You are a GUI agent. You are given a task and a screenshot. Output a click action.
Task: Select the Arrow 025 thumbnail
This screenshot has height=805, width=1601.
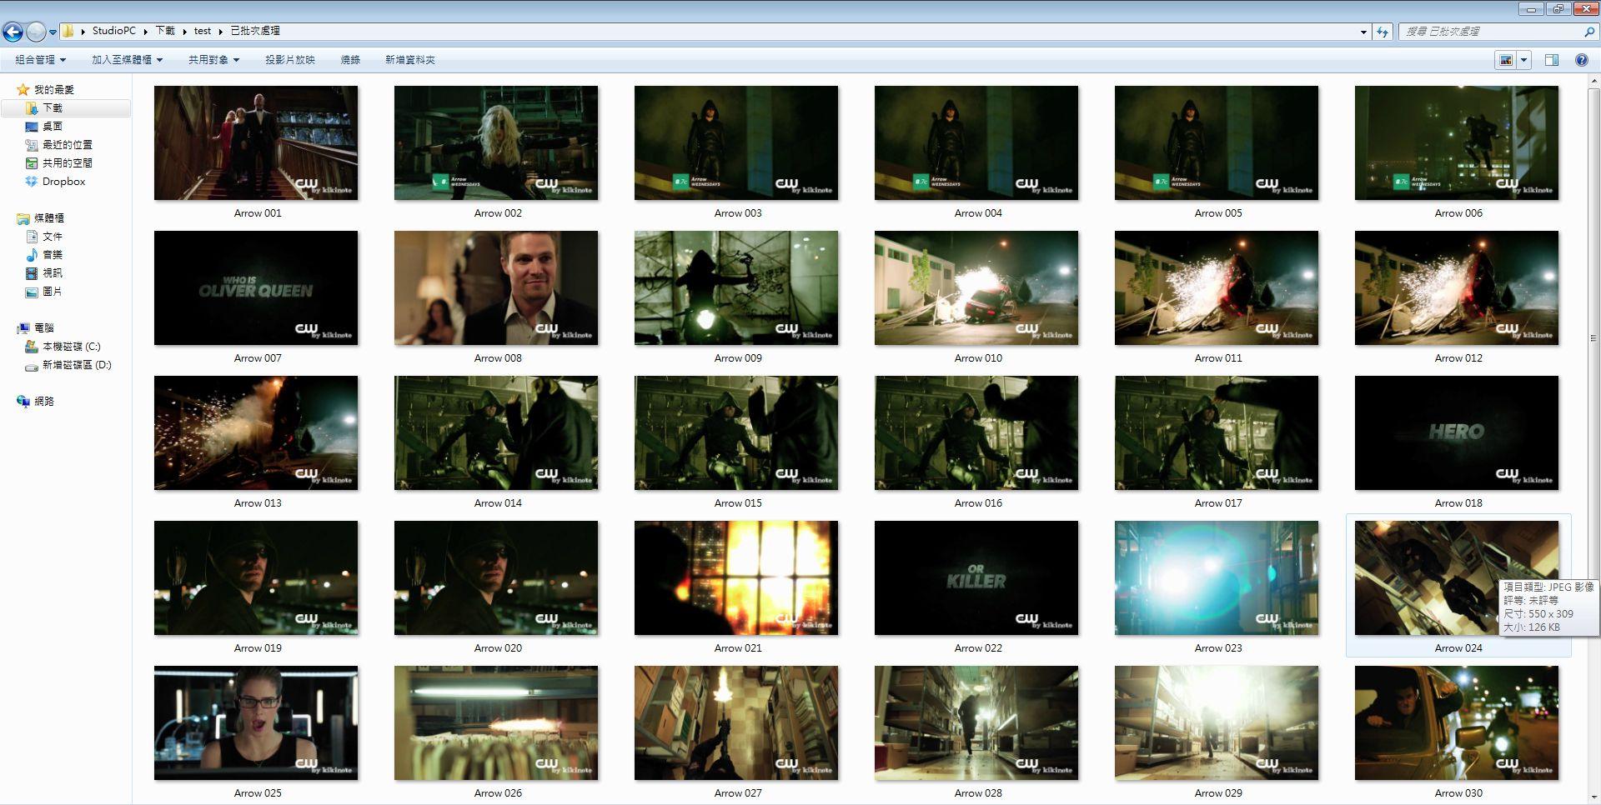(256, 722)
